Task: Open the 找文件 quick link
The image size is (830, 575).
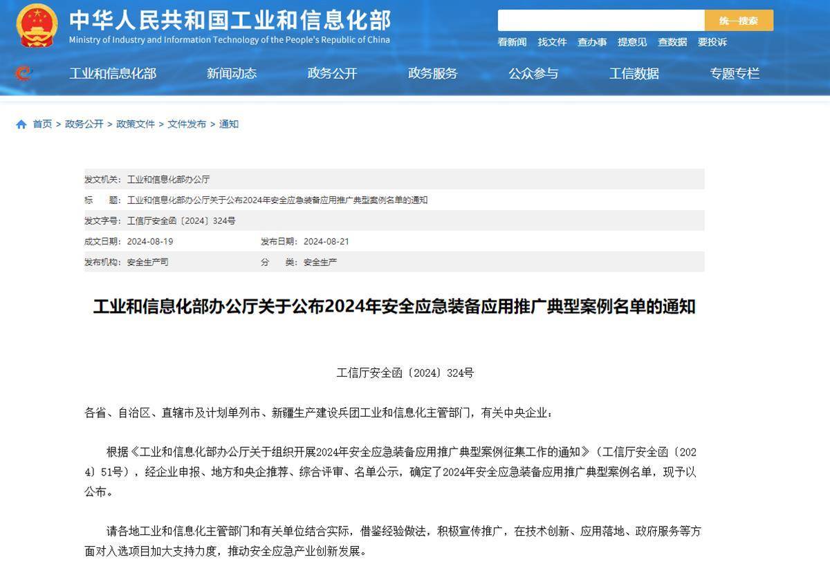Action: (x=552, y=42)
